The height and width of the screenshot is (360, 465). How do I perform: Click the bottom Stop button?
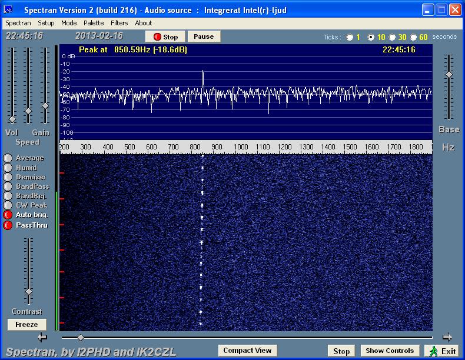pyautogui.click(x=341, y=351)
